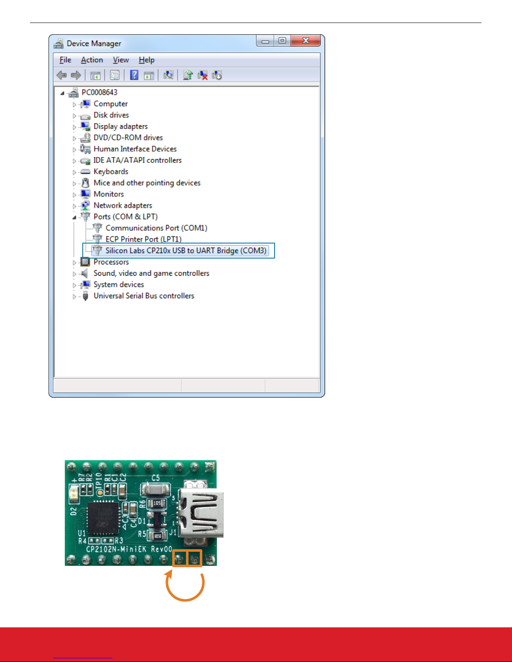Toggle the Show/Hide Console Tree icon
512x662 pixels.
[x=95, y=75]
